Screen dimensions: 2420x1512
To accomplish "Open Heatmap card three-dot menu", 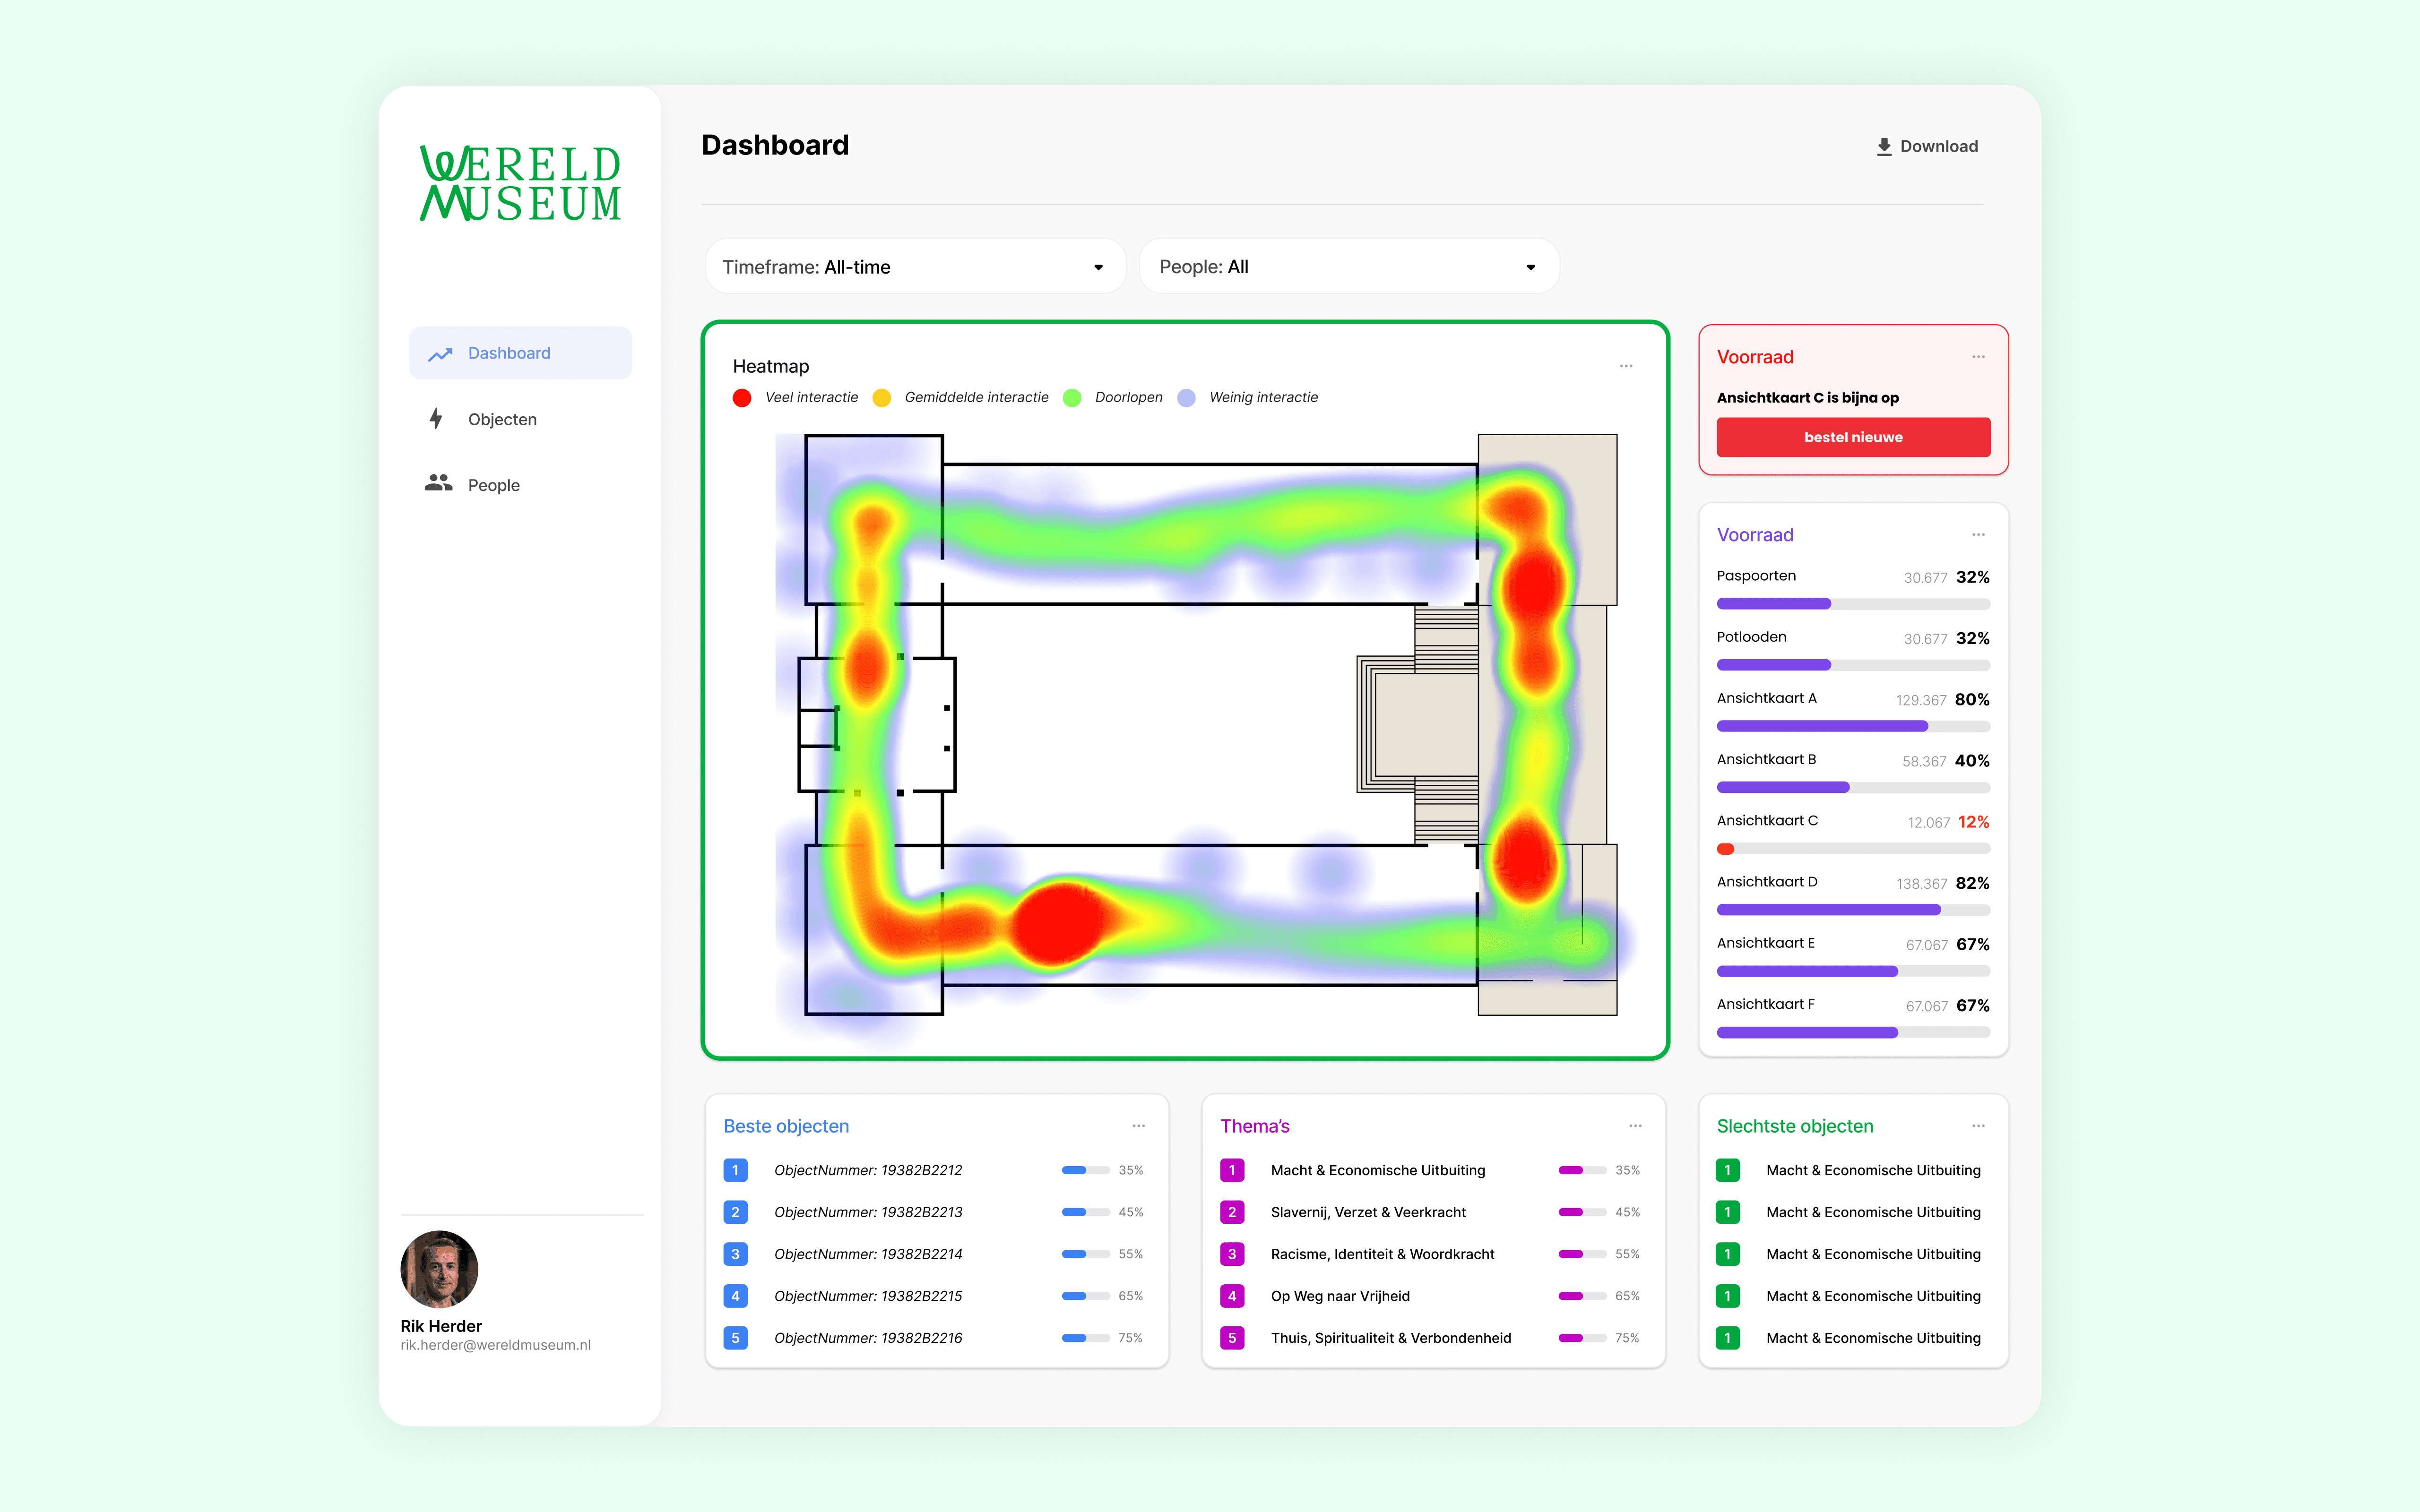I will [1626, 366].
